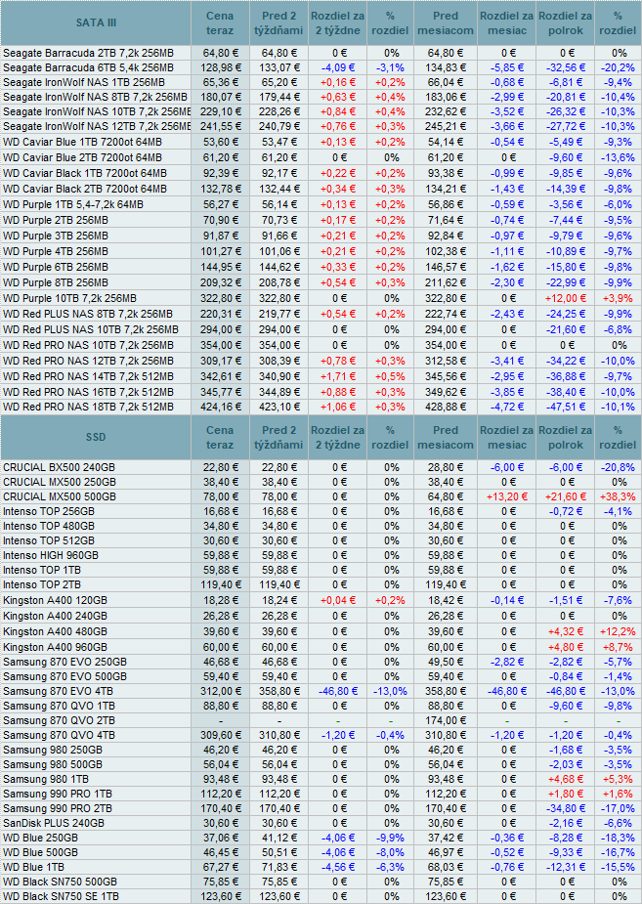Click the 309,17 € price of Red PRO 12TB
This screenshot has height=904, width=642.
pyautogui.click(x=220, y=361)
